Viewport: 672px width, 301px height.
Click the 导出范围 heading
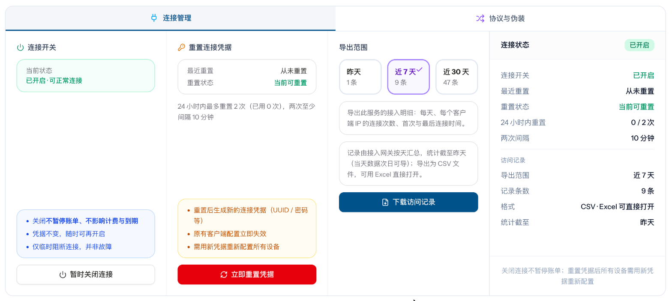(353, 48)
